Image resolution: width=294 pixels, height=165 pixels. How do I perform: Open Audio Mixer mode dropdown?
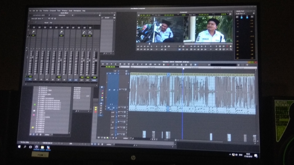(x=72, y=15)
